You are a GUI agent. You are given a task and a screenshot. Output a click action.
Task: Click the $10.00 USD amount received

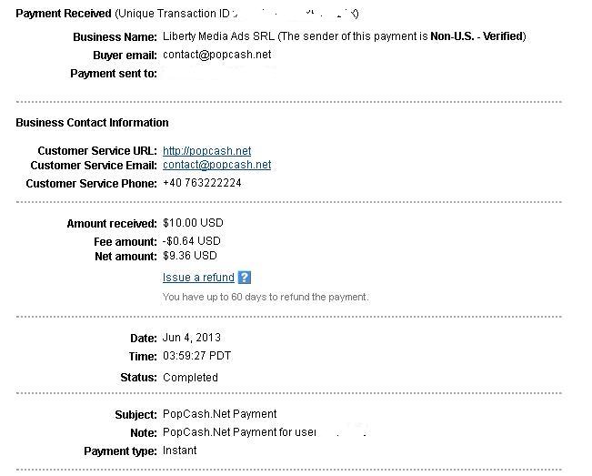tap(193, 223)
